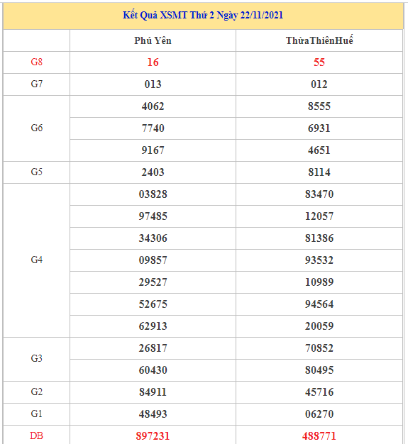This screenshot has height=444, width=408.
Task: Click the G8 row label
Action: pos(37,62)
